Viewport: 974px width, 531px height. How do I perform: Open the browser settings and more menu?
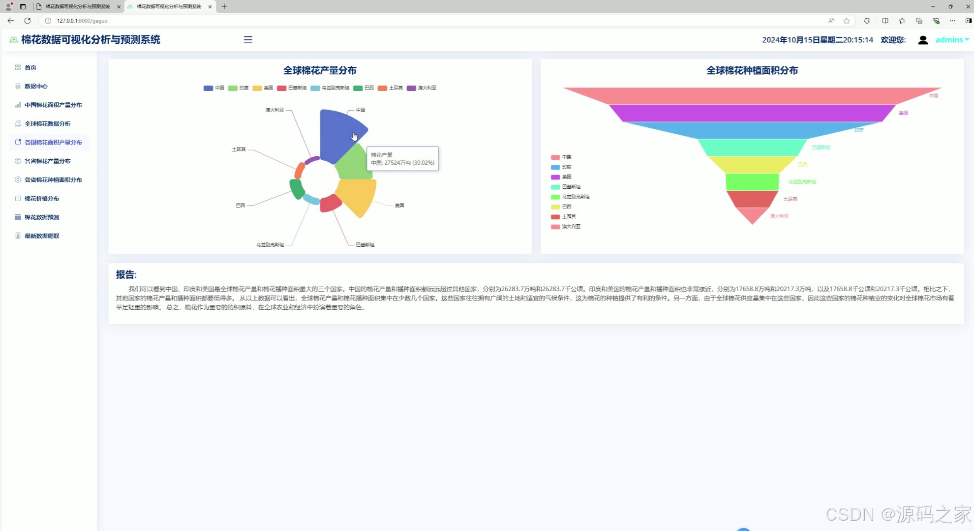952,21
